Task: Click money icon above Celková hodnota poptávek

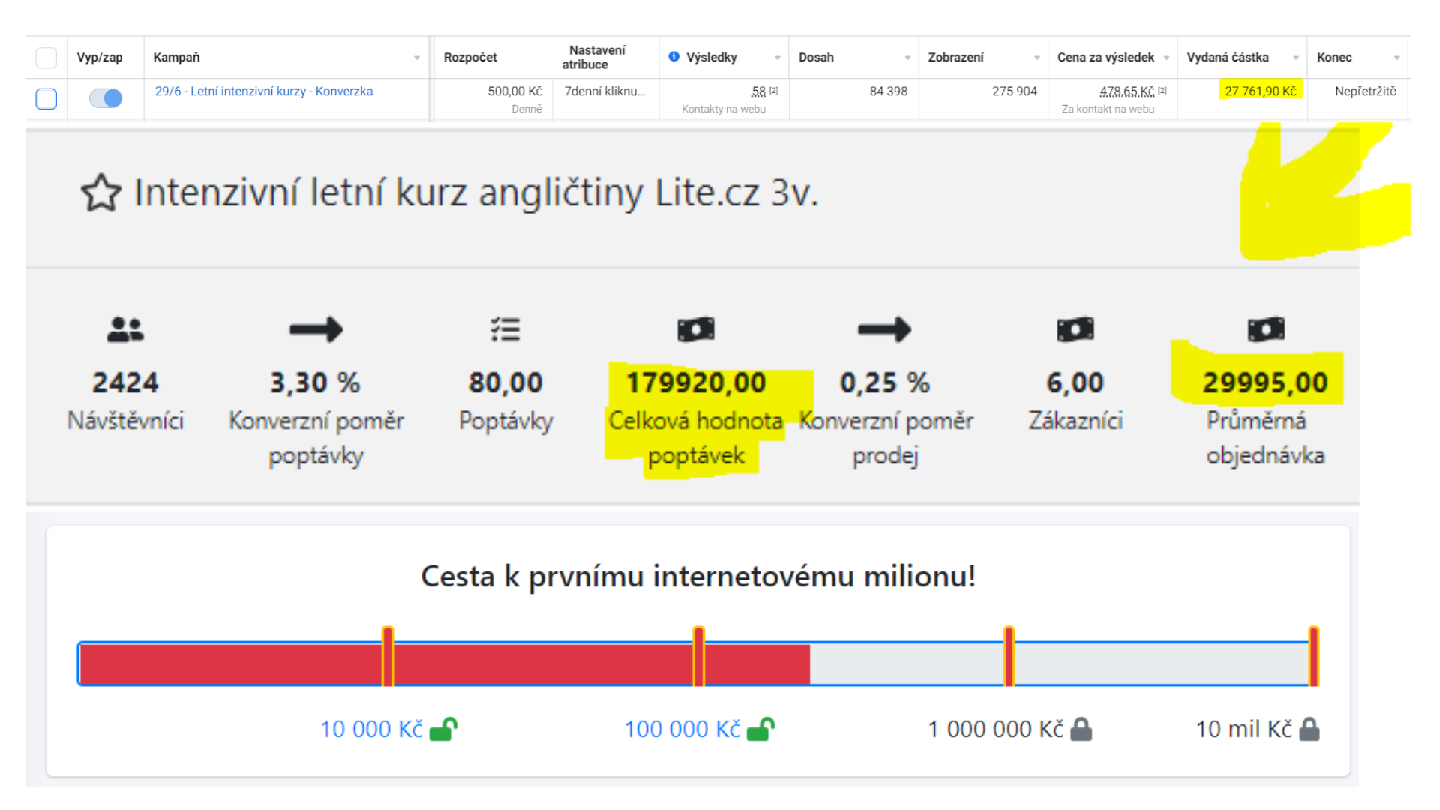Action: tap(695, 329)
